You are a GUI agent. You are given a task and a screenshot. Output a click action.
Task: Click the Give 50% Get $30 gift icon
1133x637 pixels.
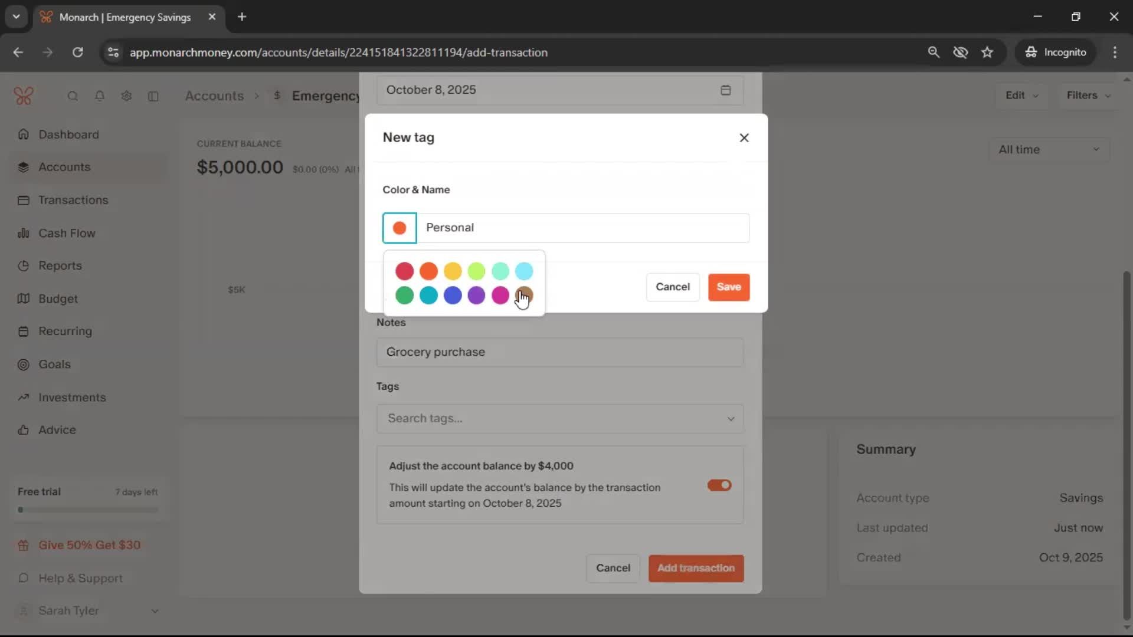click(x=24, y=546)
